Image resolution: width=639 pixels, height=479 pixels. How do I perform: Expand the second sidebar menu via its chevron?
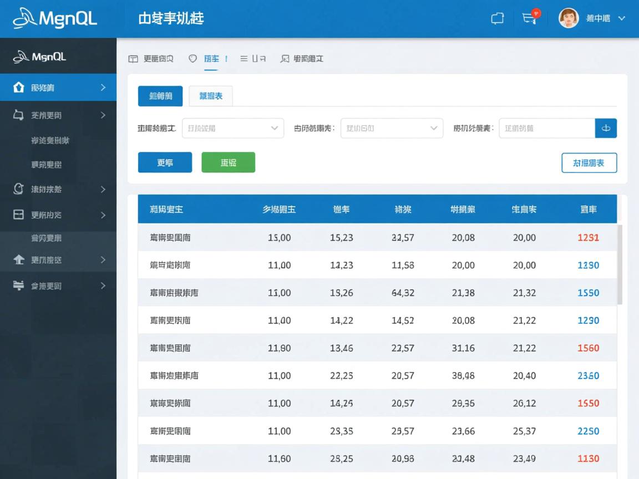(x=102, y=115)
